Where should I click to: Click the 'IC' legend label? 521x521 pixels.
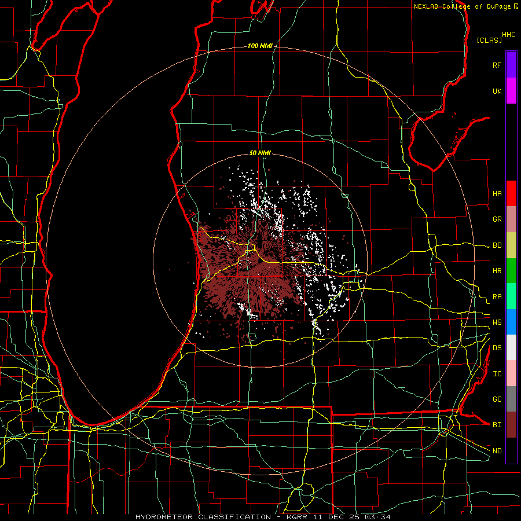(x=497, y=374)
